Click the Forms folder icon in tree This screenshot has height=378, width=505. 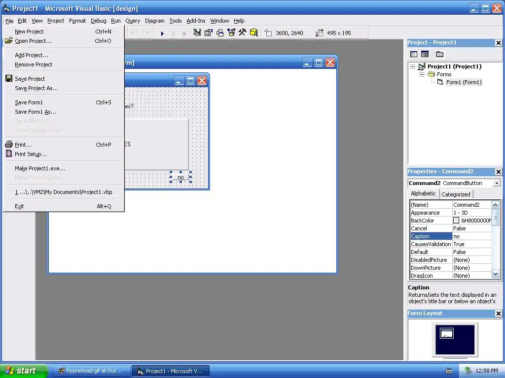click(x=431, y=74)
